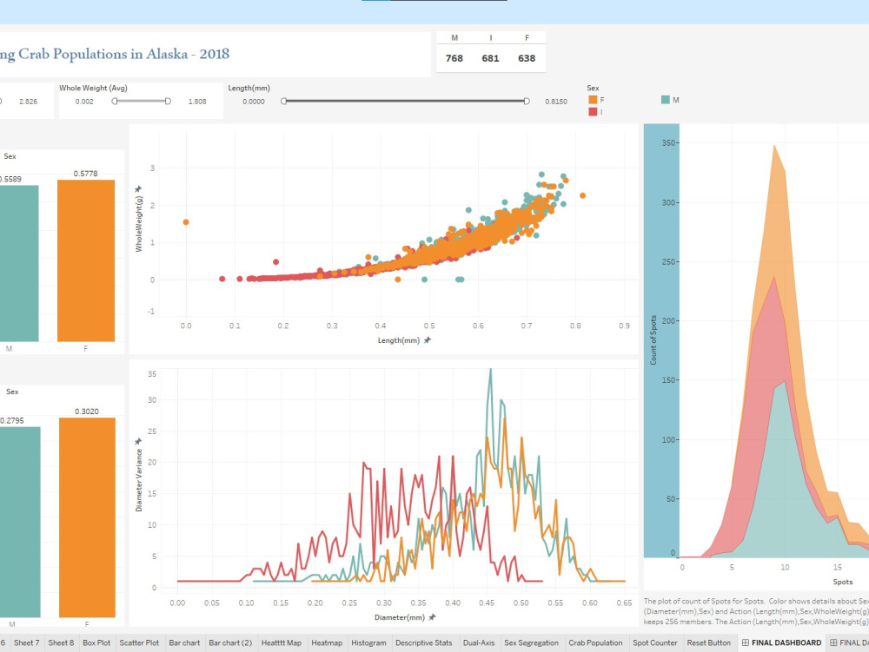Click the 0.5778 bar value label
Image resolution: width=869 pixels, height=652 pixels.
click(x=85, y=174)
